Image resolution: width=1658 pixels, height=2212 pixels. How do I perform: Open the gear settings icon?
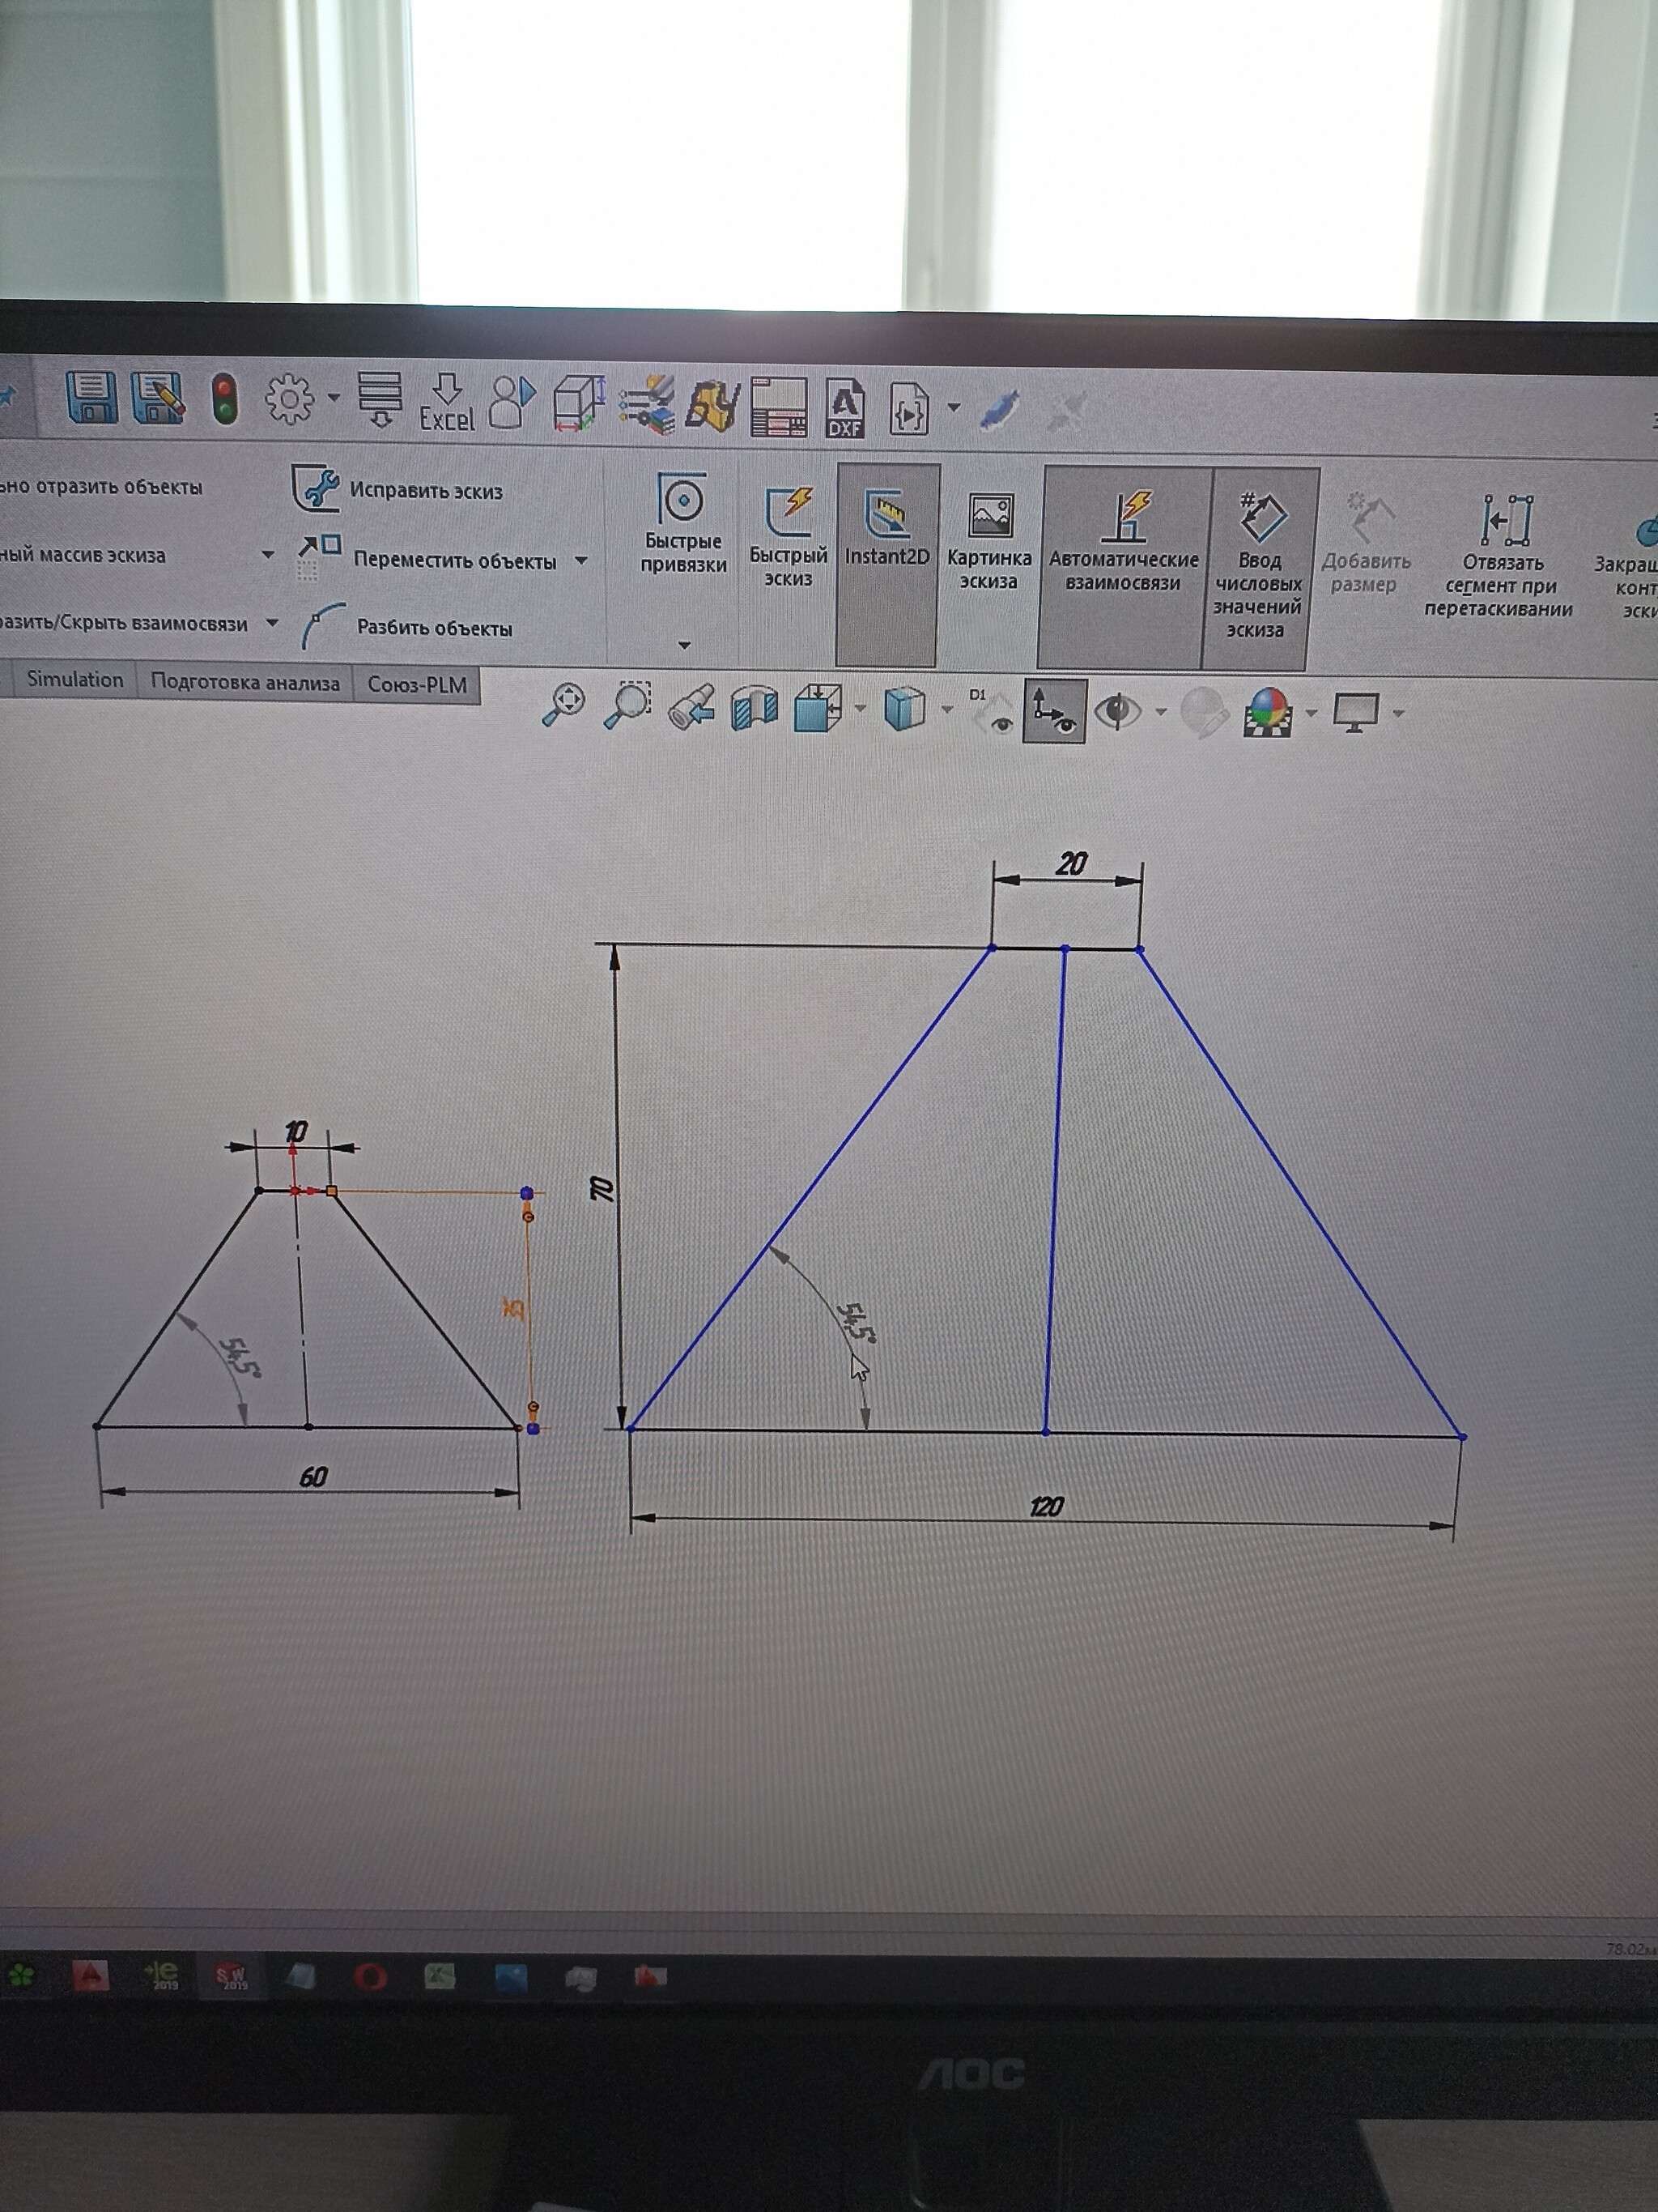pos(290,400)
